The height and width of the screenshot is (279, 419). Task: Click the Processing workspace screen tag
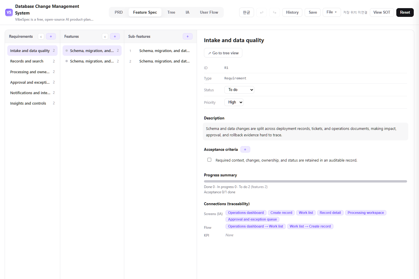[366, 213]
